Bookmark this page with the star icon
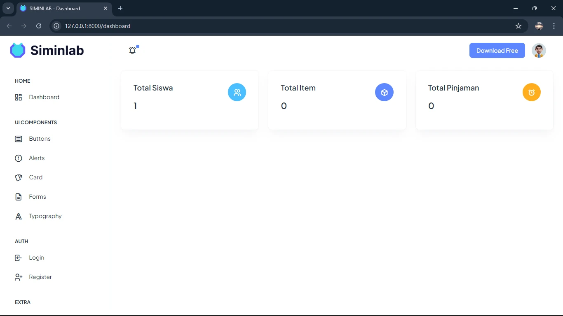Image resolution: width=563 pixels, height=316 pixels. [518, 26]
